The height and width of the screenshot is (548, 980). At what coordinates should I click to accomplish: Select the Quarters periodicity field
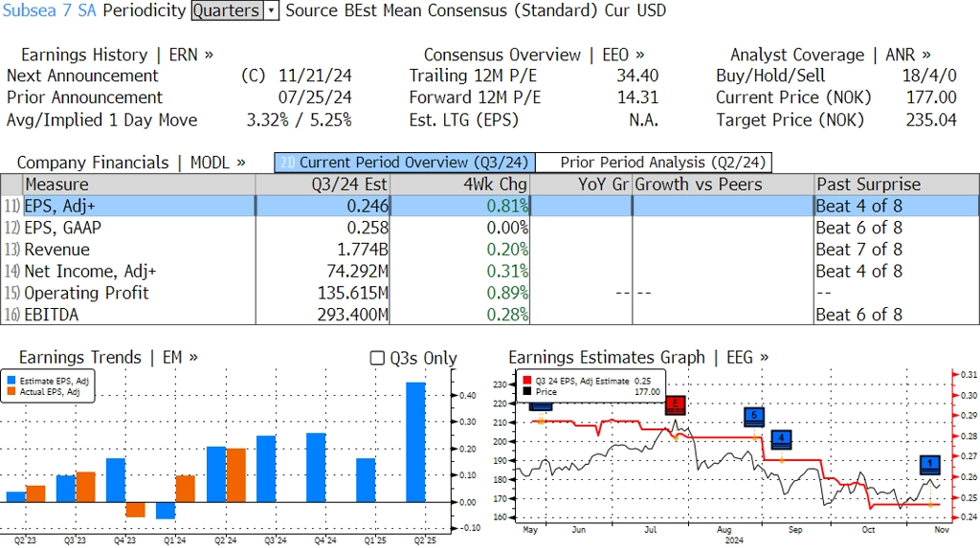pos(228,11)
